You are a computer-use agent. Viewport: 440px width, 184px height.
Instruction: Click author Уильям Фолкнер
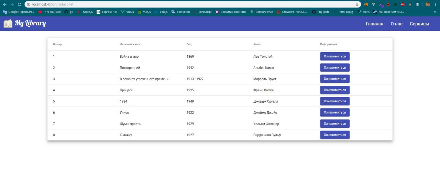(266, 124)
